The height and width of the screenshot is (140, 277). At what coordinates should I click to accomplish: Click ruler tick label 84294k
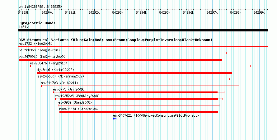tap(141, 12)
